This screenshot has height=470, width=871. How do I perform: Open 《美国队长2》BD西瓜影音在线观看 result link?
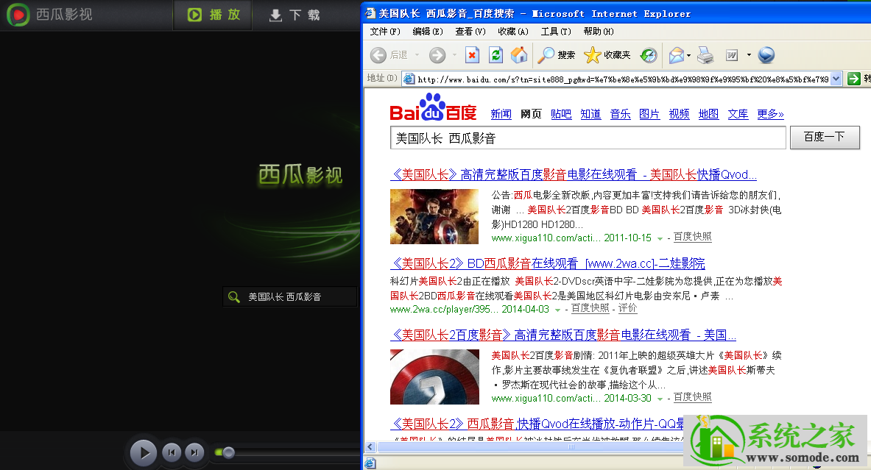tap(548, 263)
